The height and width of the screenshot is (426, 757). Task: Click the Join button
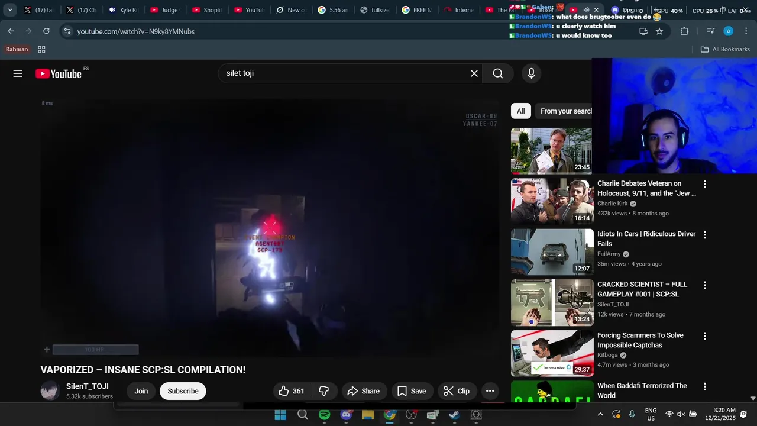(x=141, y=391)
